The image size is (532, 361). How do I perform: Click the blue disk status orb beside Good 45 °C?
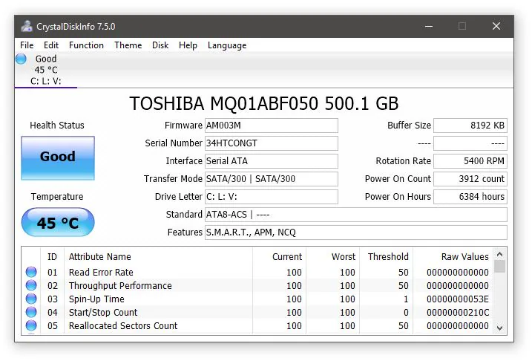[x=21, y=59]
